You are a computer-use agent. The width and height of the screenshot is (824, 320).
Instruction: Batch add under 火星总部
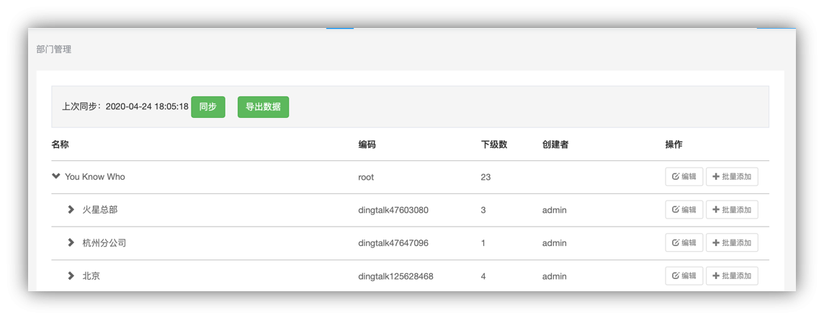click(x=732, y=210)
